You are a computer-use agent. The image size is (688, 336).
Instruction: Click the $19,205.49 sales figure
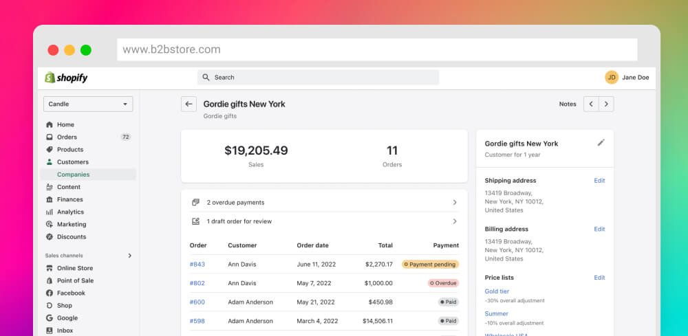tap(256, 150)
